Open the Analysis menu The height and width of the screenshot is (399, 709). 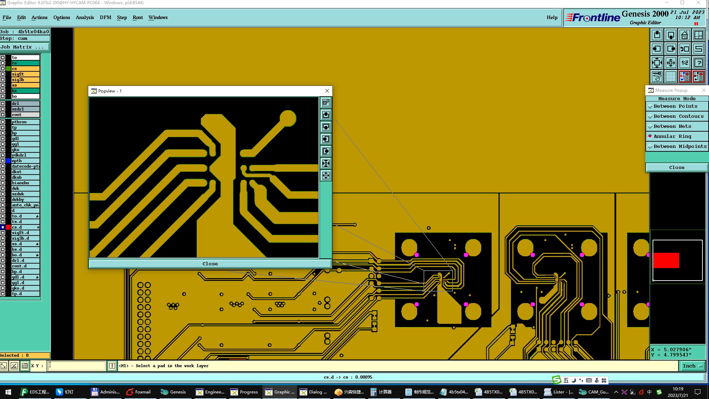click(84, 17)
